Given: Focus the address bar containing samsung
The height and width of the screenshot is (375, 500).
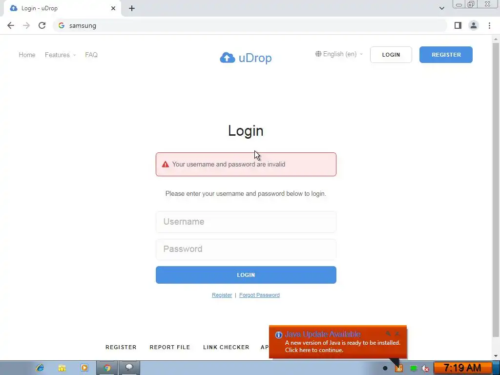Looking at the screenshot, I should pyautogui.click(x=250, y=25).
